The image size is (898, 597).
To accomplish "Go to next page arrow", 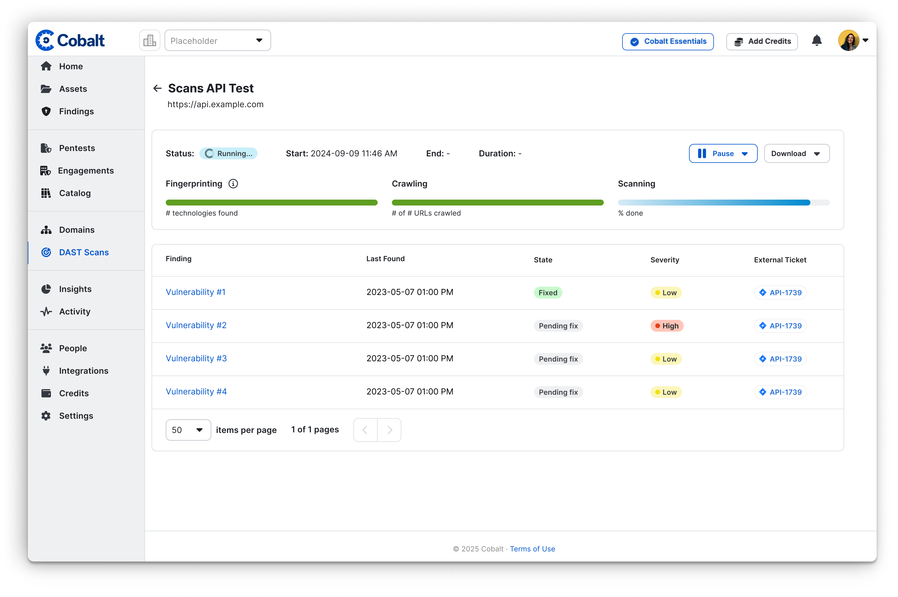I will click(x=389, y=430).
